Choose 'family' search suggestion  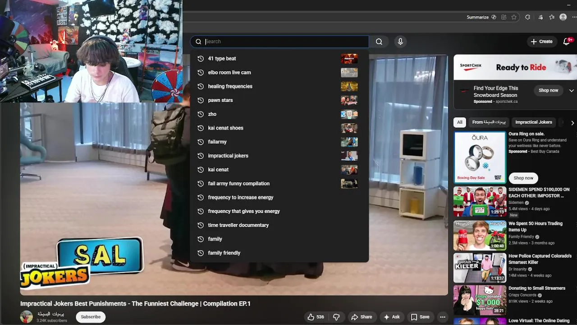pos(279,239)
